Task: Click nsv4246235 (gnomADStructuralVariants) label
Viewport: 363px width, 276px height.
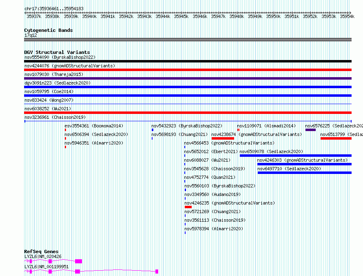Action: point(230,203)
